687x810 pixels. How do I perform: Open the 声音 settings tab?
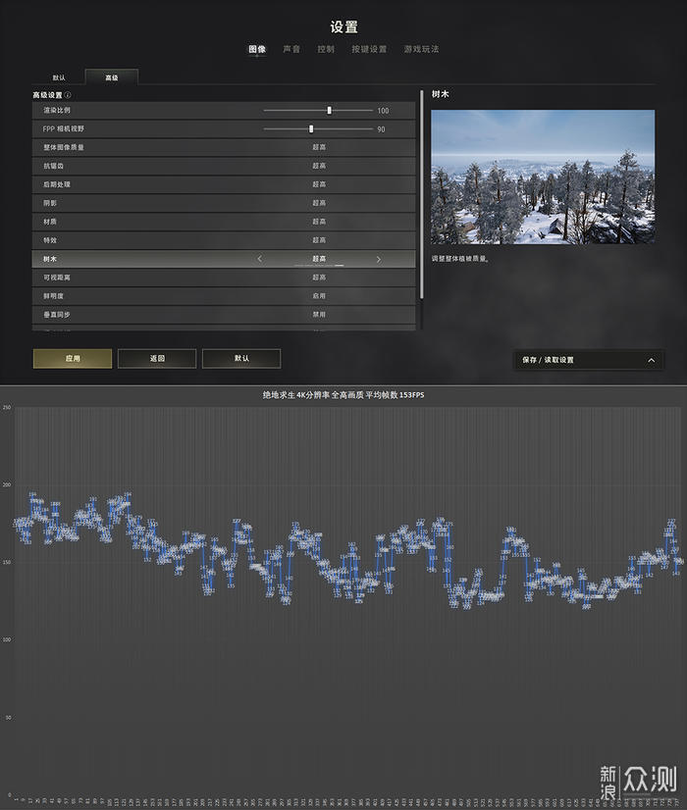coord(291,49)
